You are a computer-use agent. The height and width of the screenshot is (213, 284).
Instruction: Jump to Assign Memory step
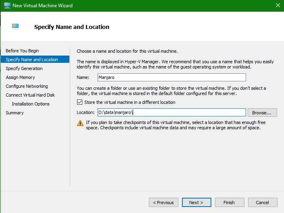[x=20, y=77]
